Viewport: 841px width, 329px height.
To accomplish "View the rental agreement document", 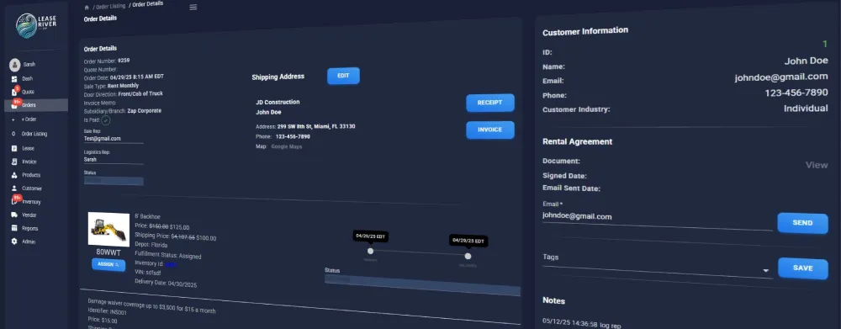I will point(817,165).
